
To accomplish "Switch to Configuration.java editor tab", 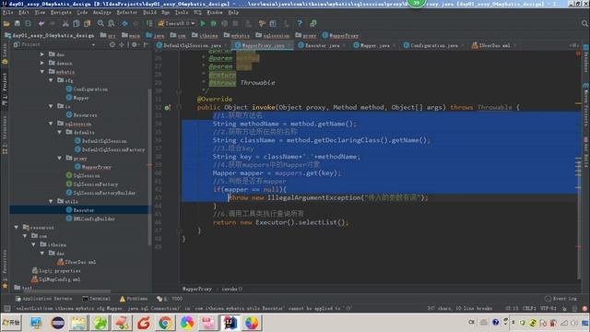I will 433,45.
